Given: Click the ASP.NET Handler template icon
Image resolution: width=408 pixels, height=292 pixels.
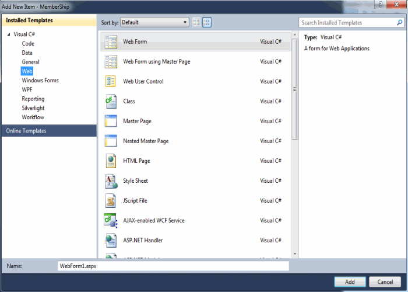Looking at the screenshot, I should click(111, 241).
